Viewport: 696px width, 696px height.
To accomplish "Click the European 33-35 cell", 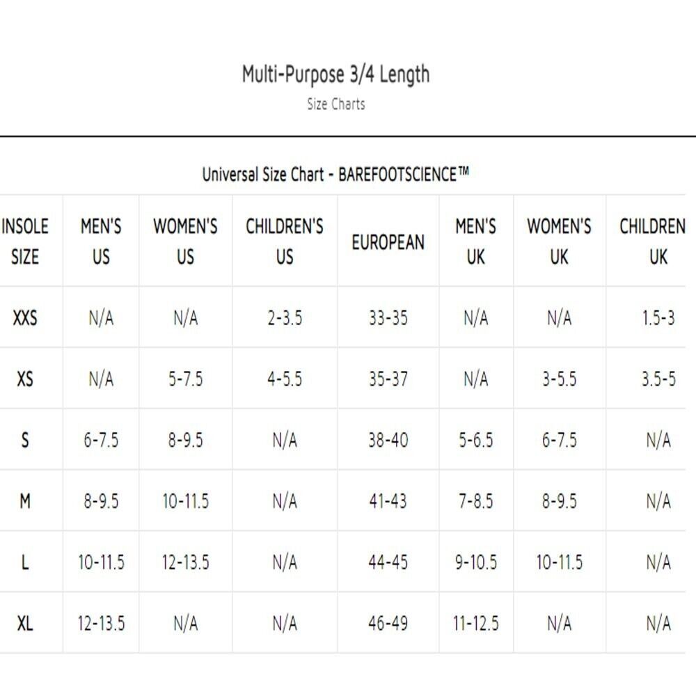I will pyautogui.click(x=388, y=318).
